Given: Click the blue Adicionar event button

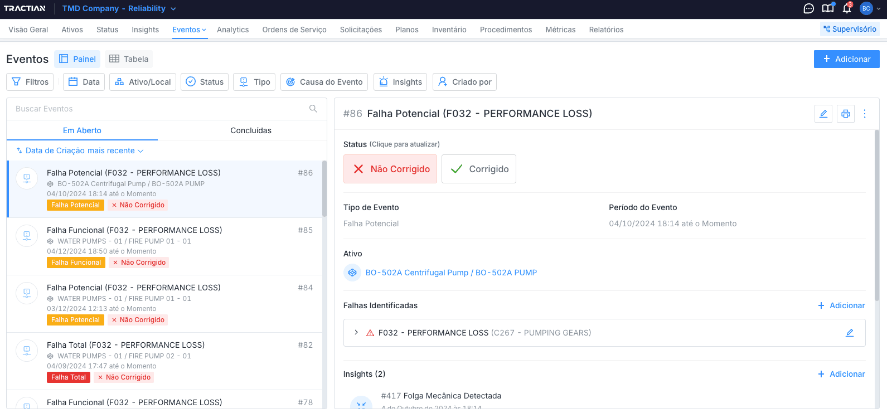Looking at the screenshot, I should [x=846, y=59].
